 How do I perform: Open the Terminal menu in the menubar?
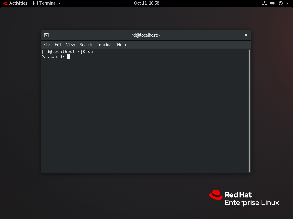click(104, 45)
